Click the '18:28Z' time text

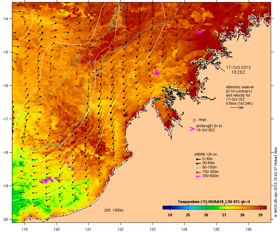pos(238,72)
